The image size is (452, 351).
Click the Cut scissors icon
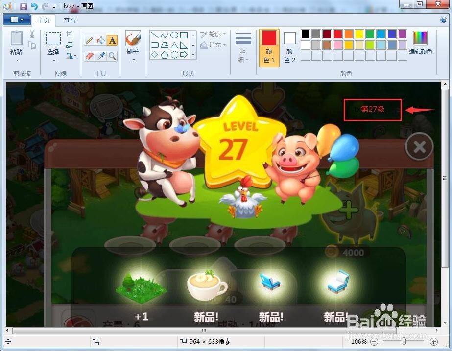tap(32, 34)
